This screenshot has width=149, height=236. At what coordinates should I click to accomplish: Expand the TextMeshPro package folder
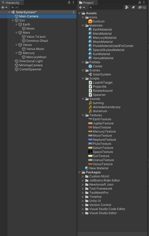tap(83, 192)
